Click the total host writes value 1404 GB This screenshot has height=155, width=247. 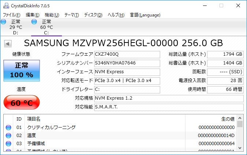[x=225, y=63]
